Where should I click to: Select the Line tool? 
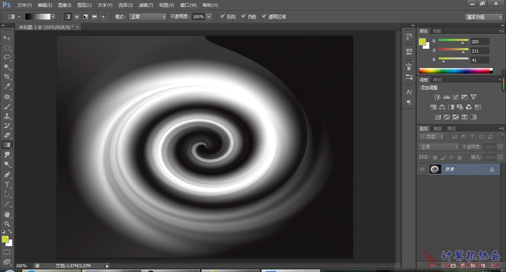pyautogui.click(x=7, y=204)
